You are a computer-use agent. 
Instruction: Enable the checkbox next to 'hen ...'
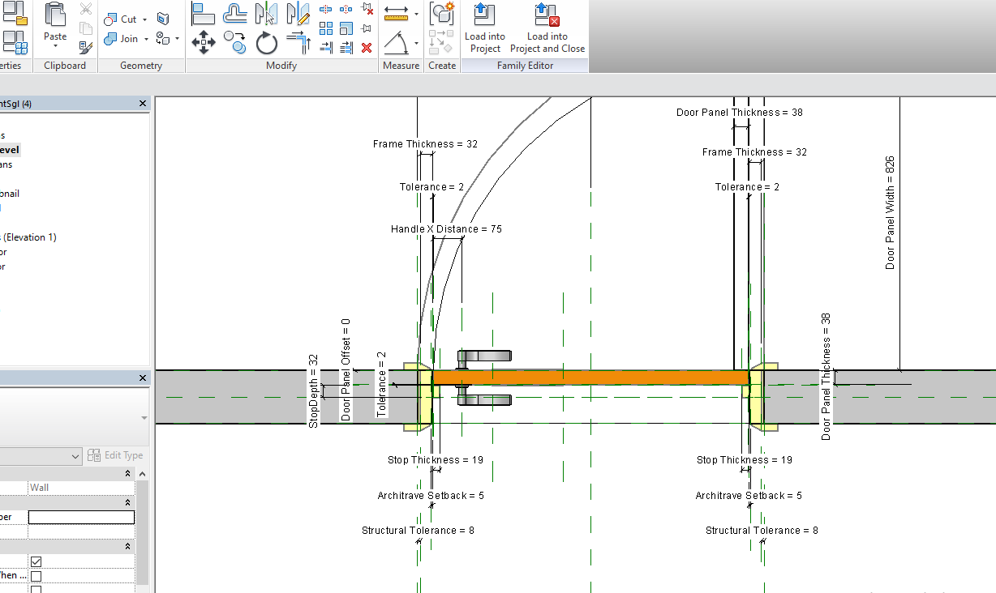pyautogui.click(x=35, y=575)
